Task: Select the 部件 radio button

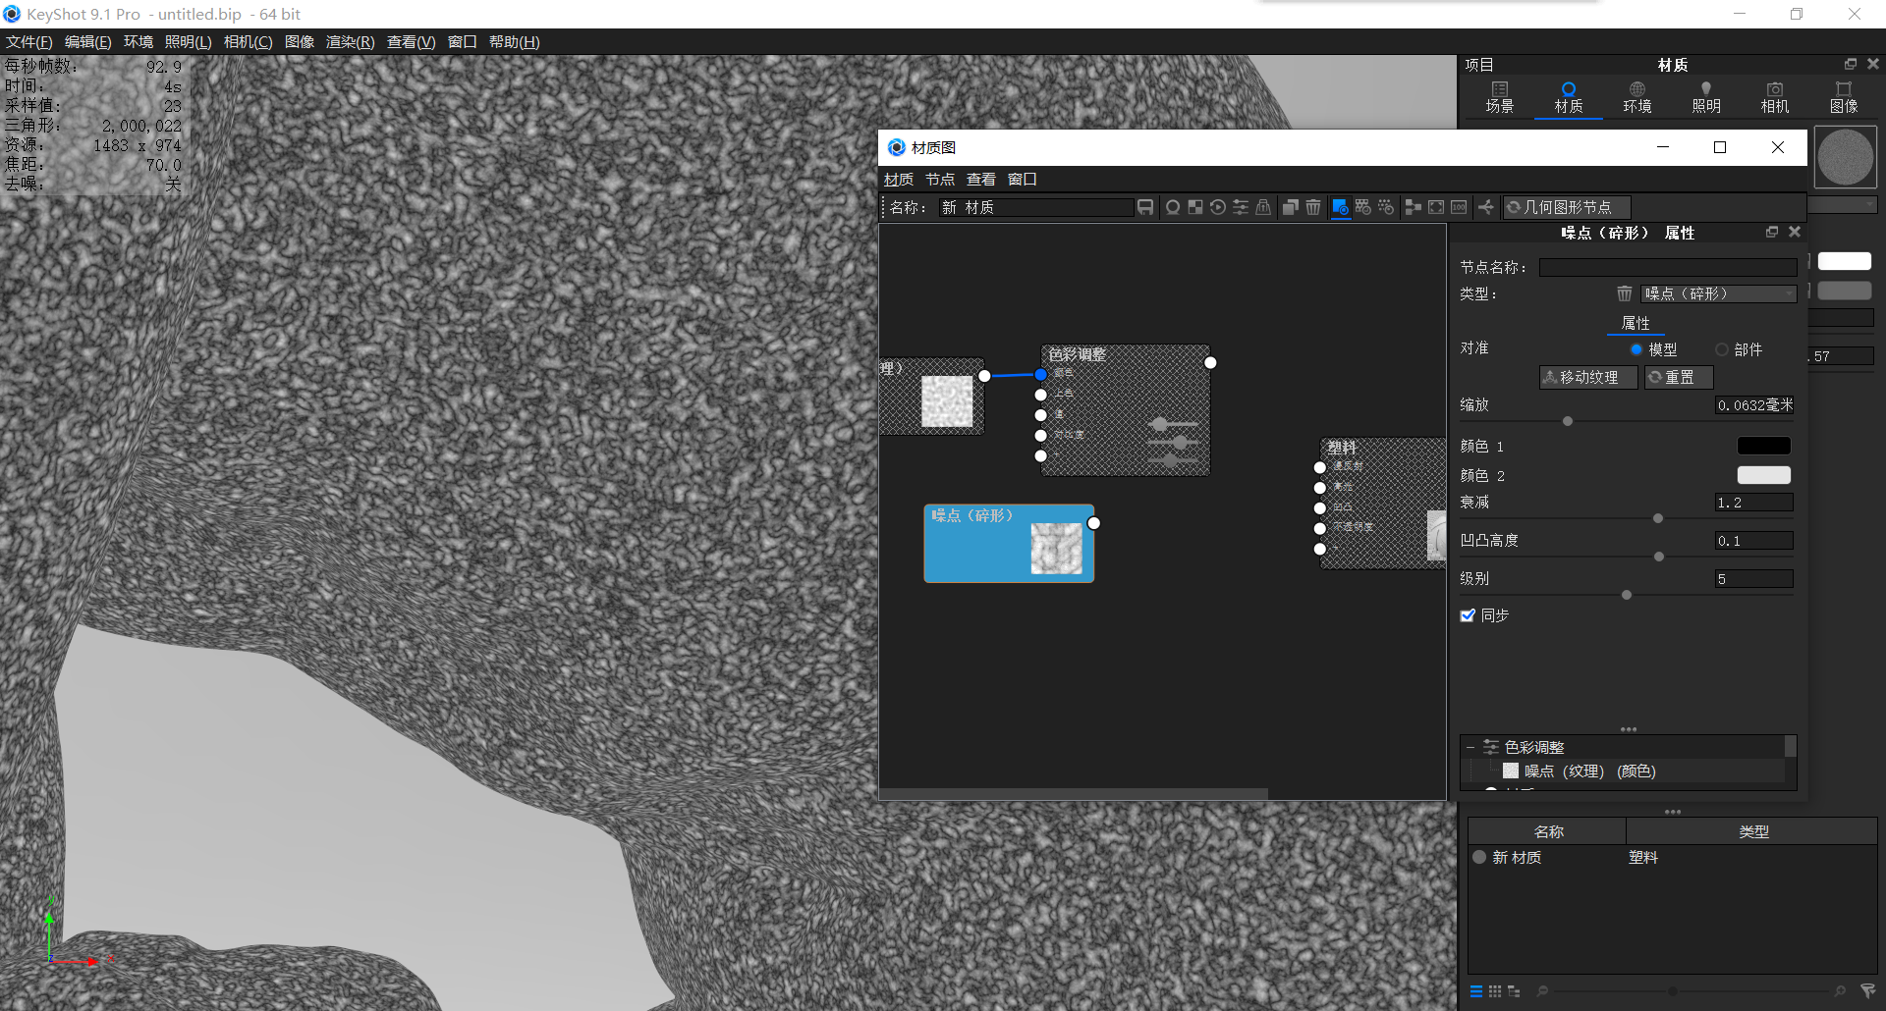Action: (x=1722, y=348)
